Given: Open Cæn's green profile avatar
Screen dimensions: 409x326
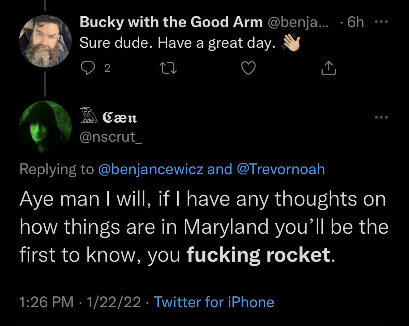Looking at the screenshot, I should tap(45, 127).
